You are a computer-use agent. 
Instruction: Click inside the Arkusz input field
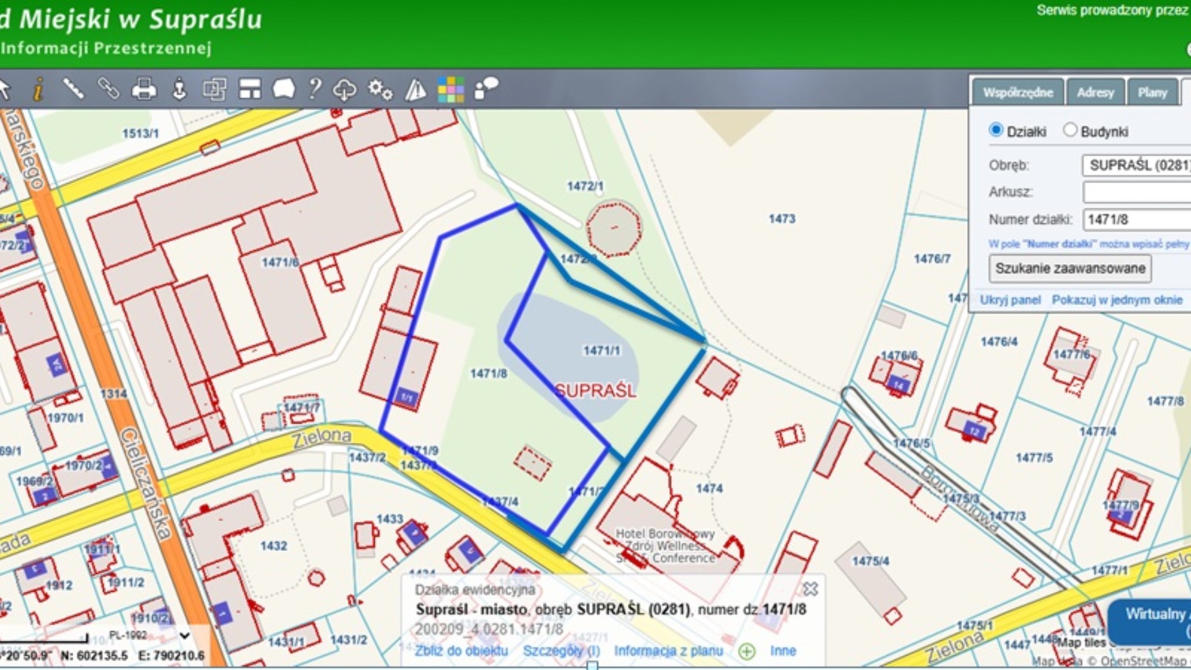[x=1138, y=192]
